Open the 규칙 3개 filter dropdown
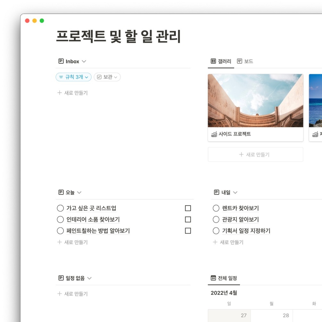The image size is (322, 322). 73,77
